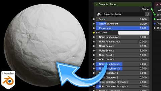Click the Thin Wall Amount slider
This screenshot has height=91, width=161.
pyautogui.click(x=123, y=24)
